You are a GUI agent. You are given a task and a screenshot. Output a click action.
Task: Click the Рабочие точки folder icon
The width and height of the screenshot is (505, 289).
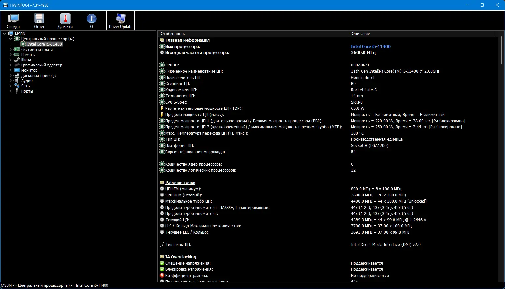point(162,182)
